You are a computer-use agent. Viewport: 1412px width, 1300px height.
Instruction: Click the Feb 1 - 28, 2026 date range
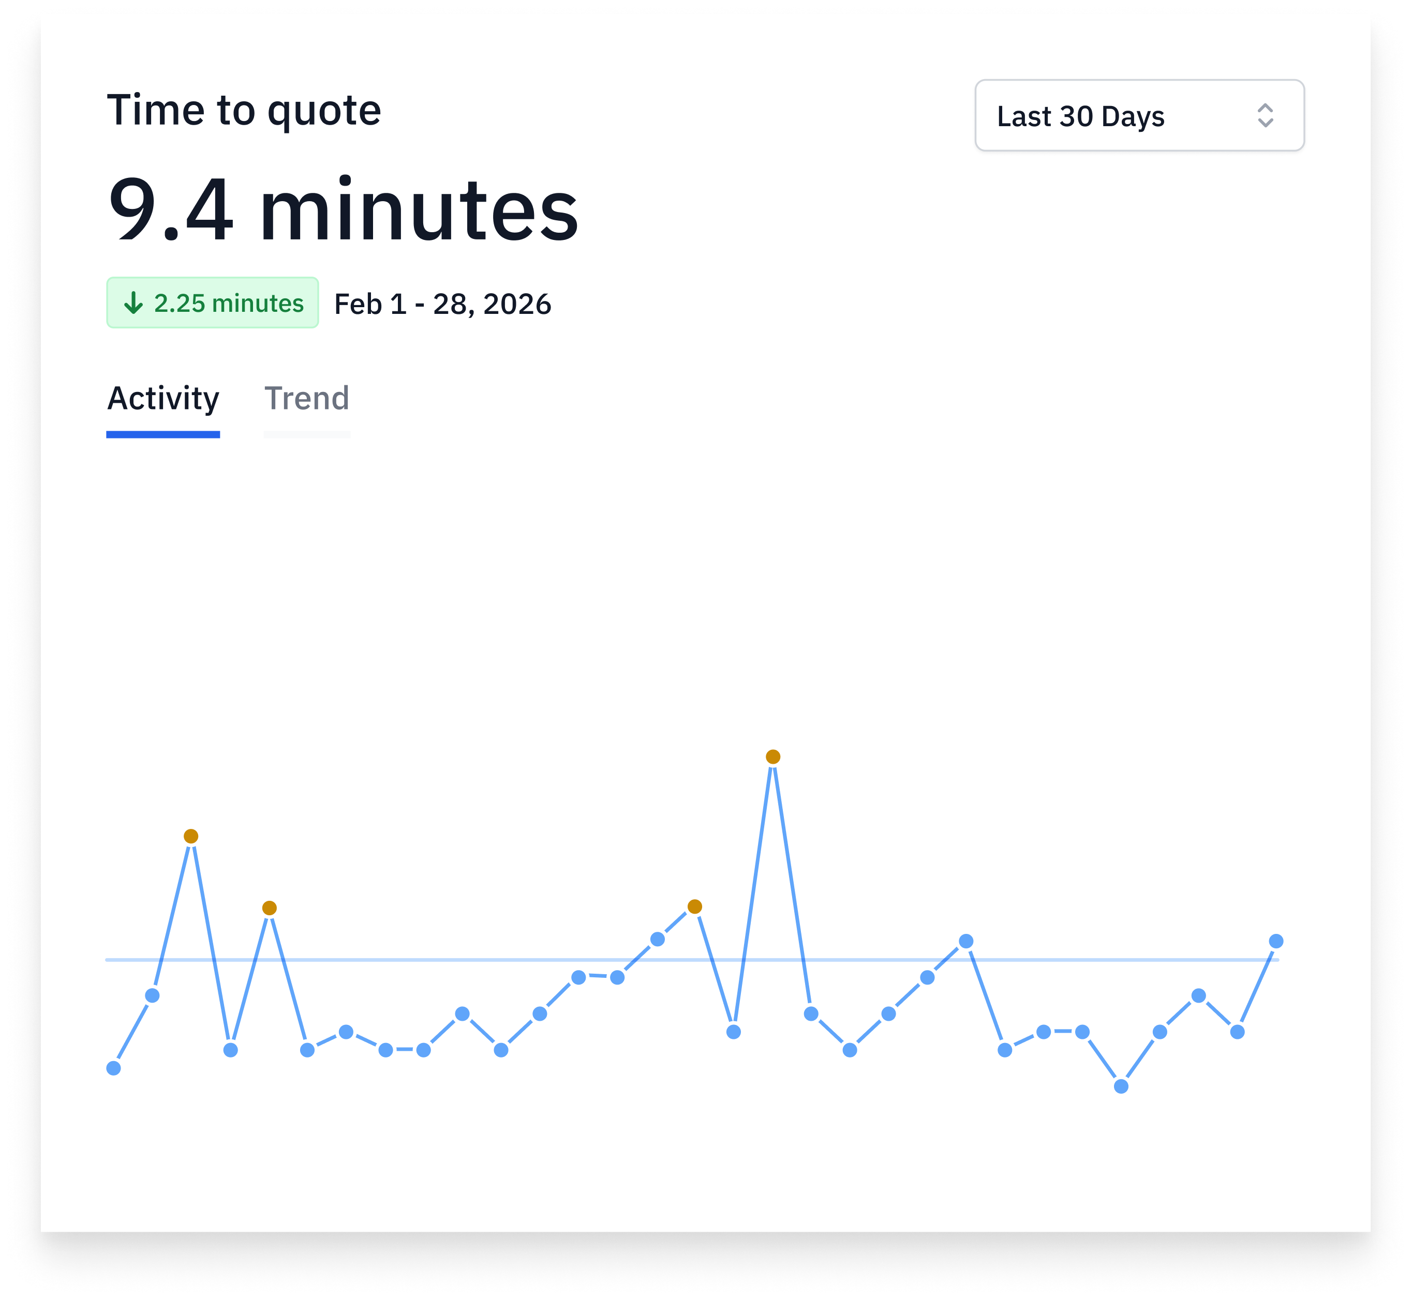[442, 304]
